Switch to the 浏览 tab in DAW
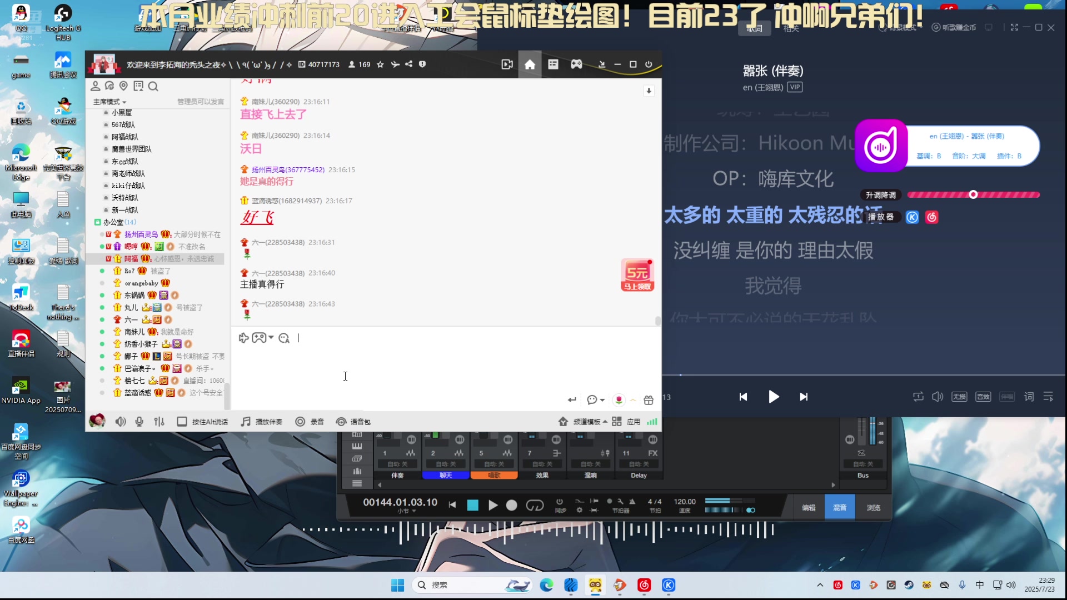 pos(873,508)
